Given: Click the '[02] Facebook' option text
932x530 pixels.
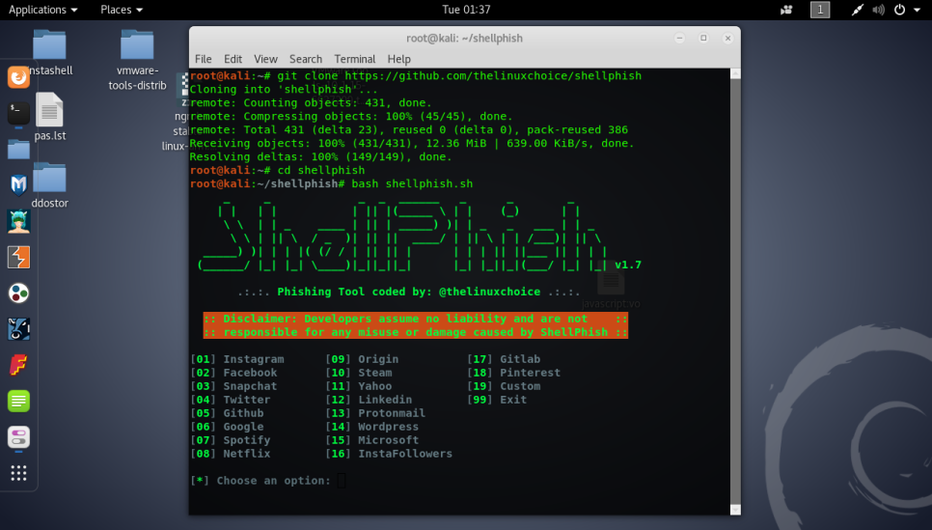Looking at the screenshot, I should point(233,373).
